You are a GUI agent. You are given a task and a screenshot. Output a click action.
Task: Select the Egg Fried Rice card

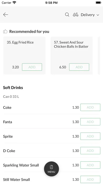pyautogui.click(x=24, y=56)
